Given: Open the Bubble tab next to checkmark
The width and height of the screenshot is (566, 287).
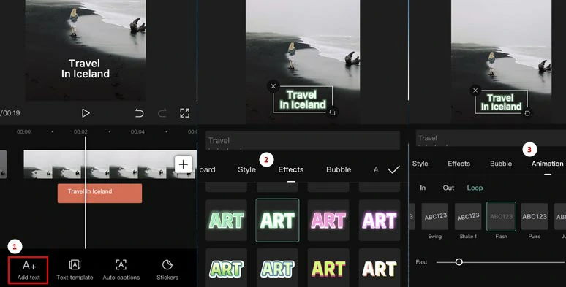Looking at the screenshot, I should click(339, 169).
